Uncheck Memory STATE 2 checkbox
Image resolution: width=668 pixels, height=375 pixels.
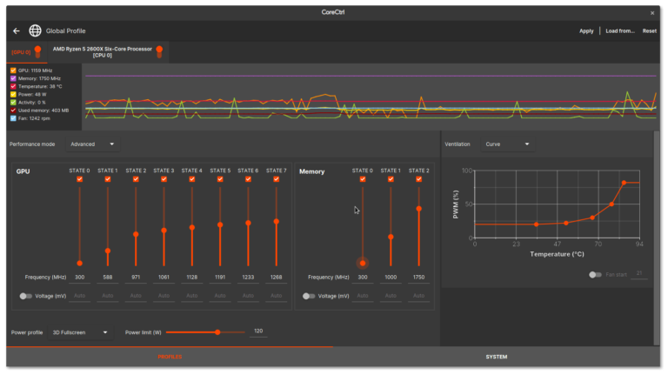(418, 179)
